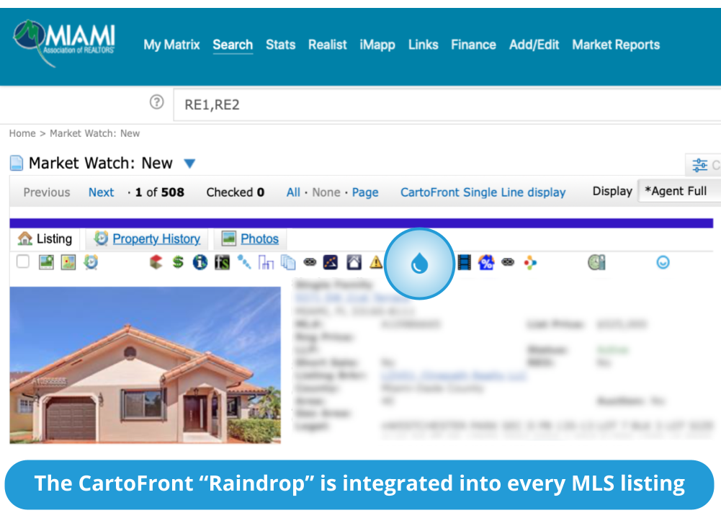Click the chain link icon before the navy graph icon
The image size is (721, 518).
pyautogui.click(x=310, y=262)
